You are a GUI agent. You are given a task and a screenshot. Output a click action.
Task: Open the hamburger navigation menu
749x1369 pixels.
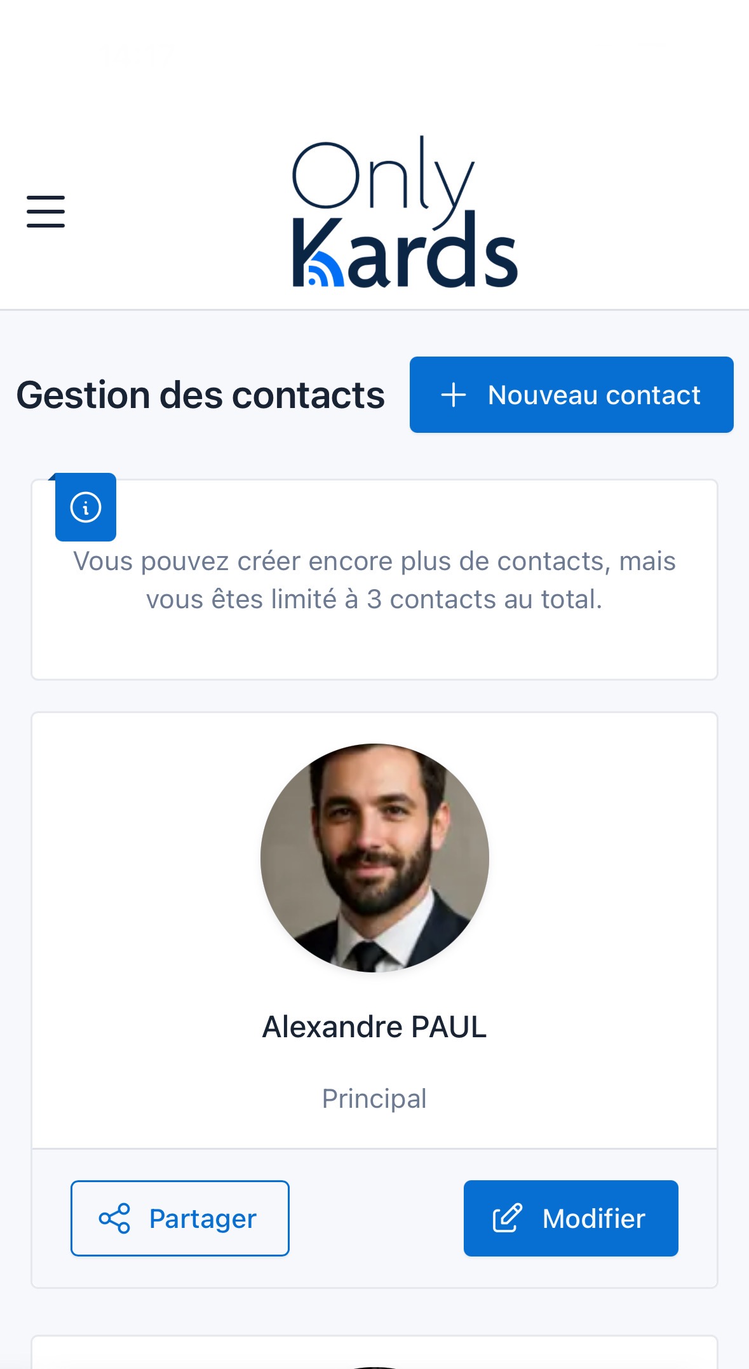46,212
